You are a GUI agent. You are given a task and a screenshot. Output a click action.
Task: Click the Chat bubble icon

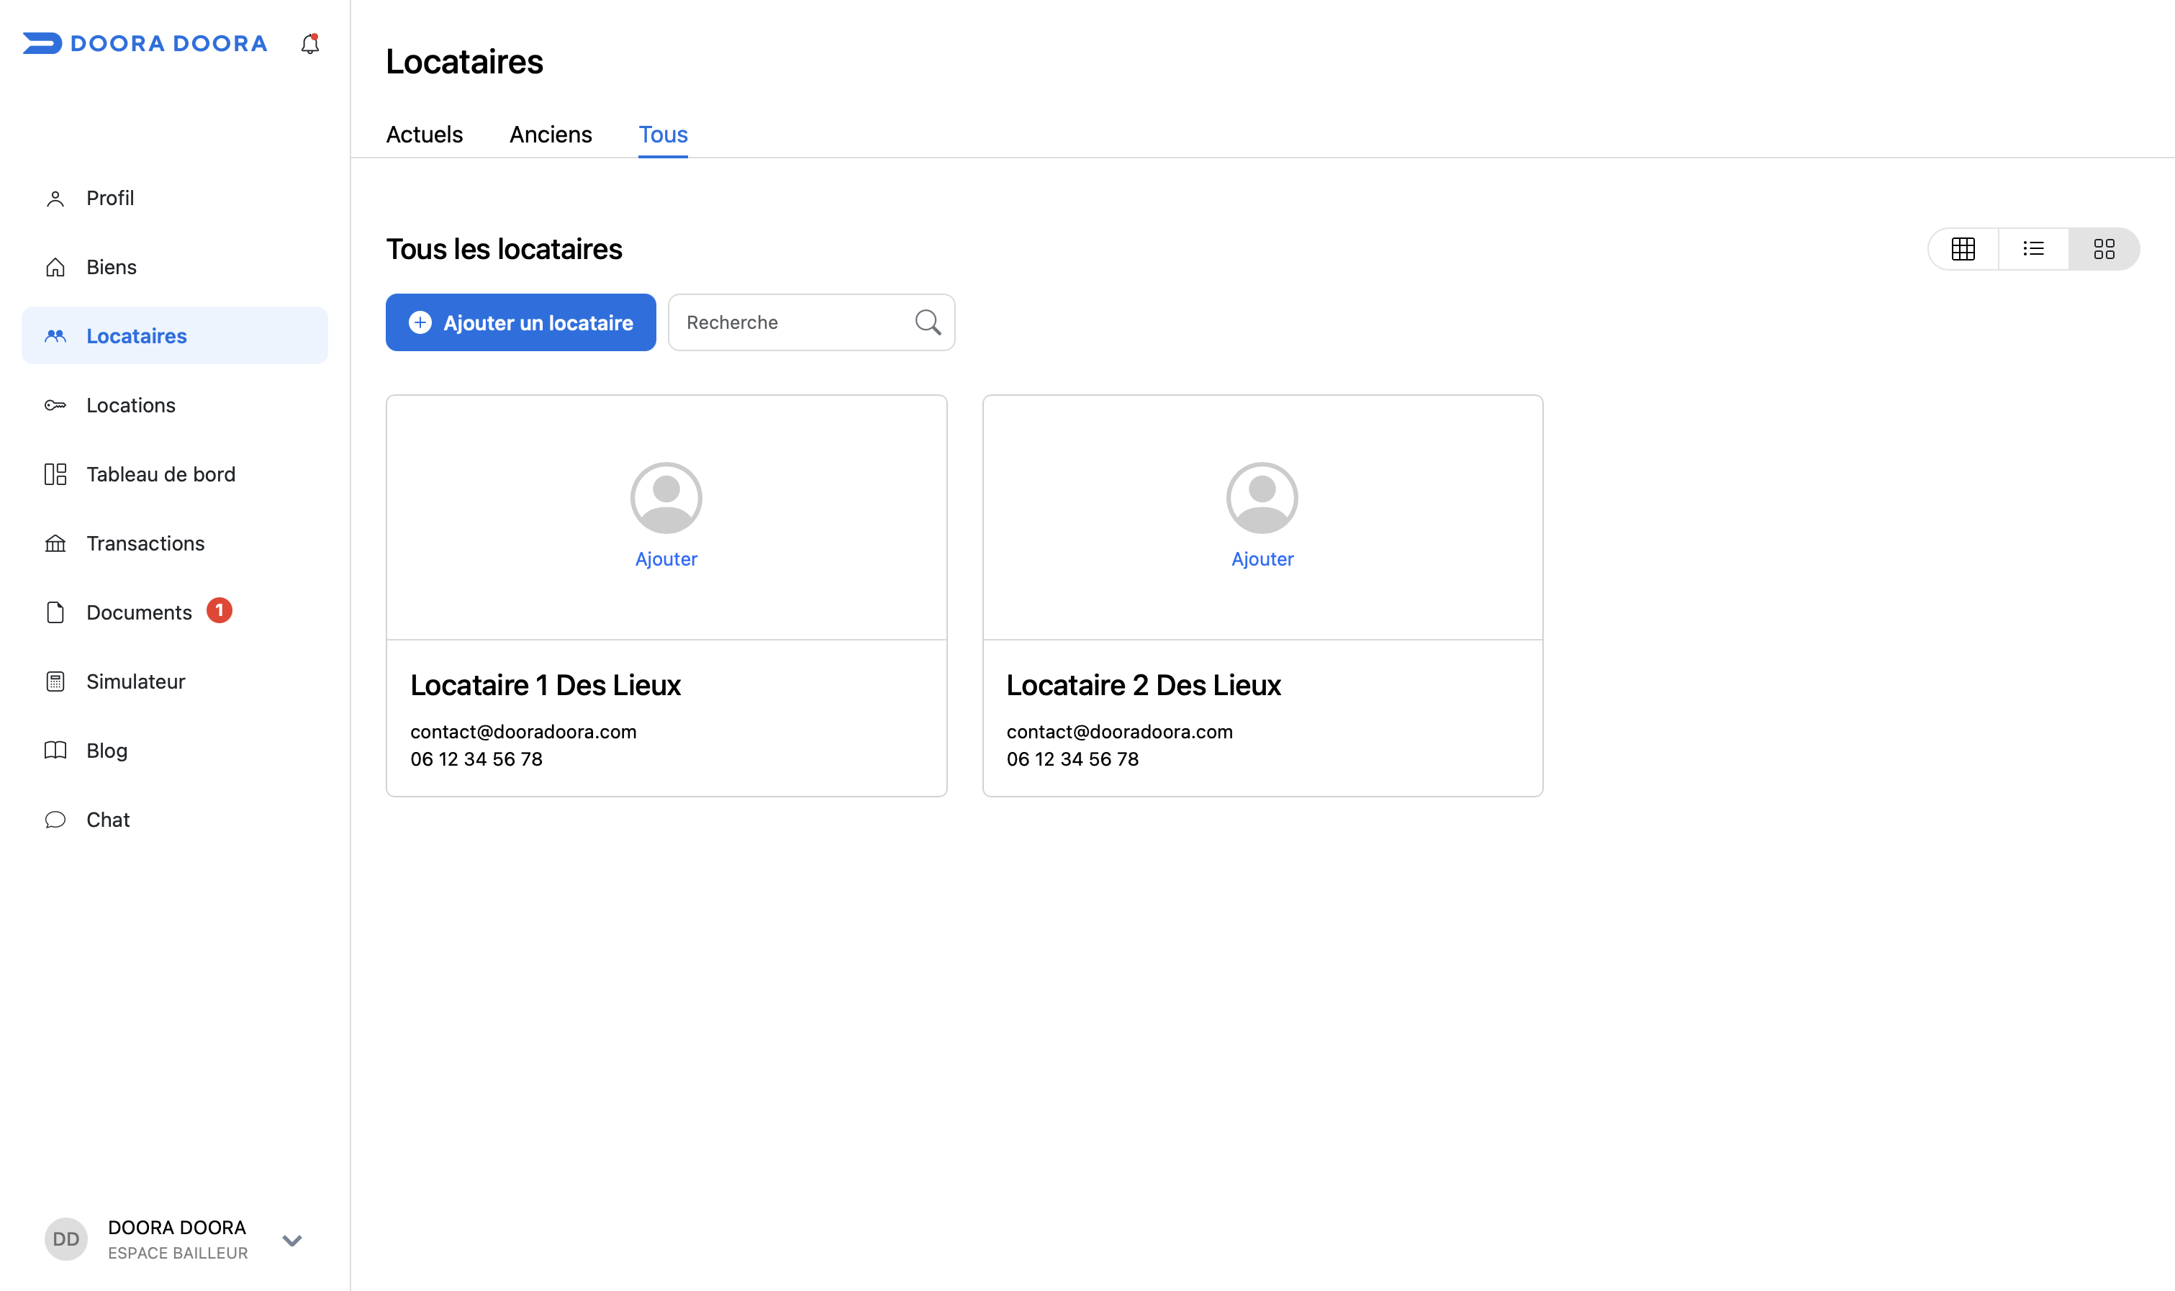pyautogui.click(x=55, y=820)
